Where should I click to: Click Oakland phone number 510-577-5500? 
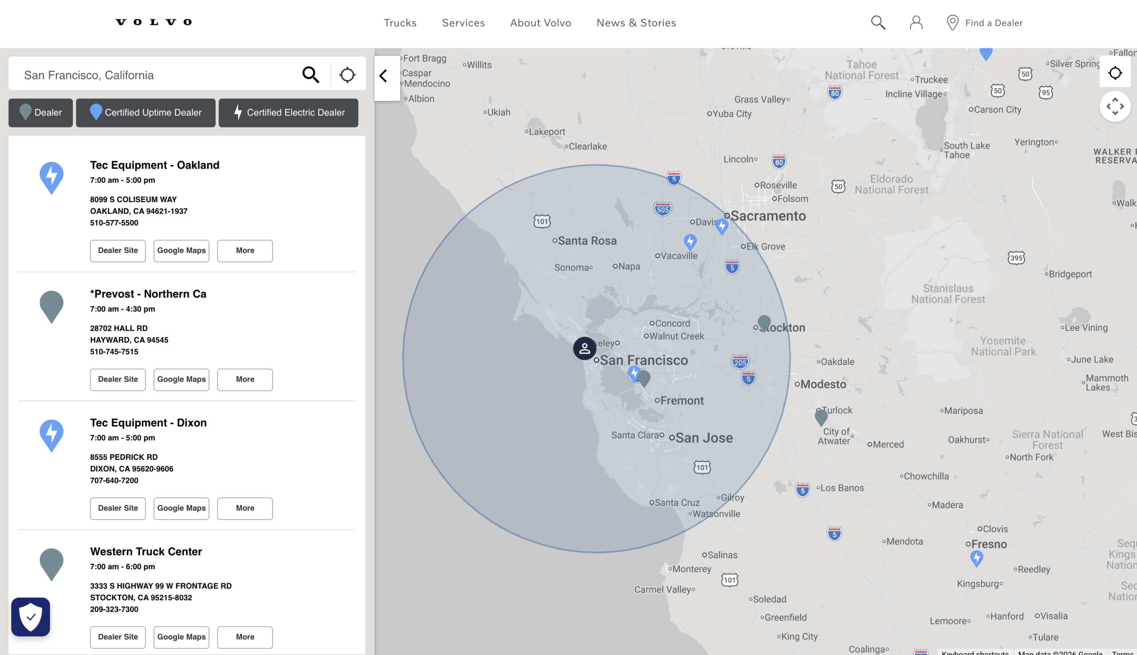pyautogui.click(x=114, y=223)
